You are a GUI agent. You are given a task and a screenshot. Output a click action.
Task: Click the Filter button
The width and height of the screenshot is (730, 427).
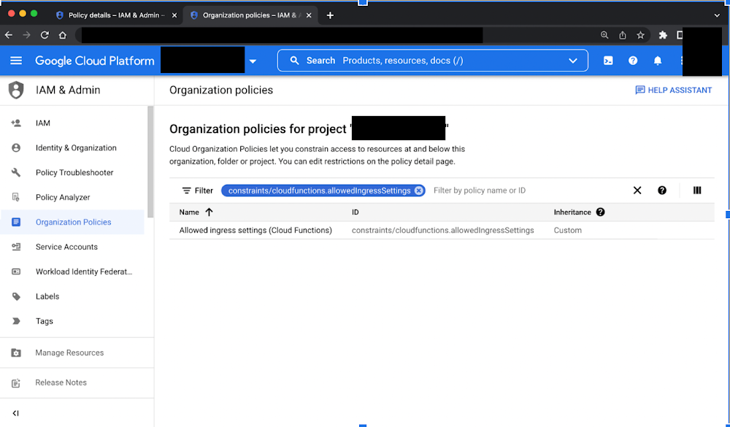pos(197,191)
